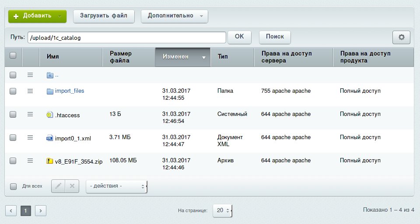Click the date '31.03.2017 12:46:54'
Viewport: 420px width, 224px height.
(x=176, y=117)
